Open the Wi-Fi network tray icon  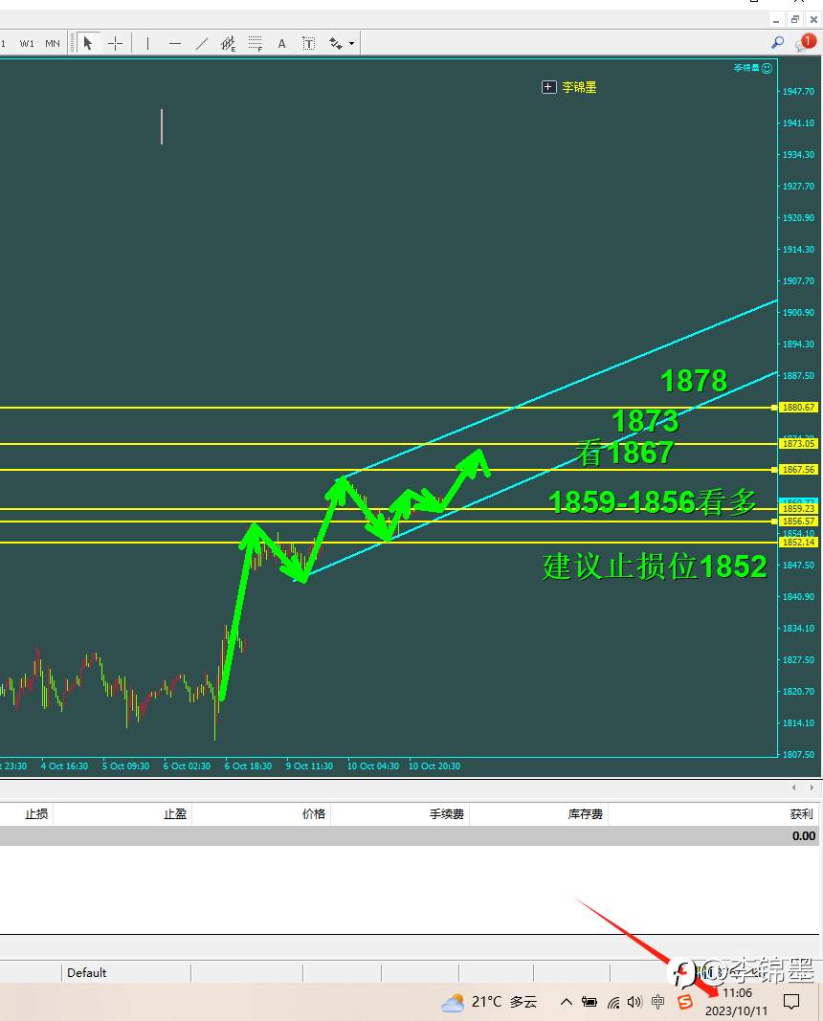click(x=613, y=1002)
